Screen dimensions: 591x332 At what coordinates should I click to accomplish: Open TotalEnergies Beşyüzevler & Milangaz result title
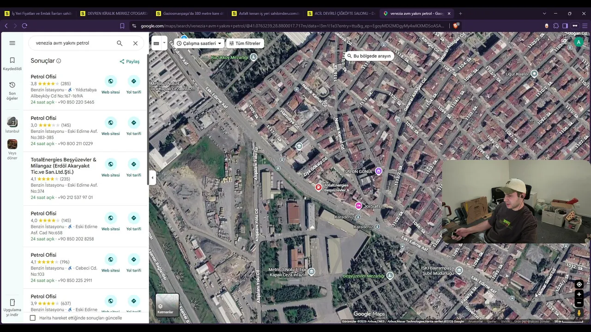tap(64, 166)
